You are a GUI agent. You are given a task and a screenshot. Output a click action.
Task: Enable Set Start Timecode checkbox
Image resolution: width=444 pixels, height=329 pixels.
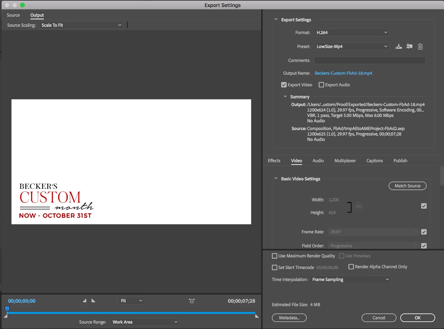[x=274, y=267]
